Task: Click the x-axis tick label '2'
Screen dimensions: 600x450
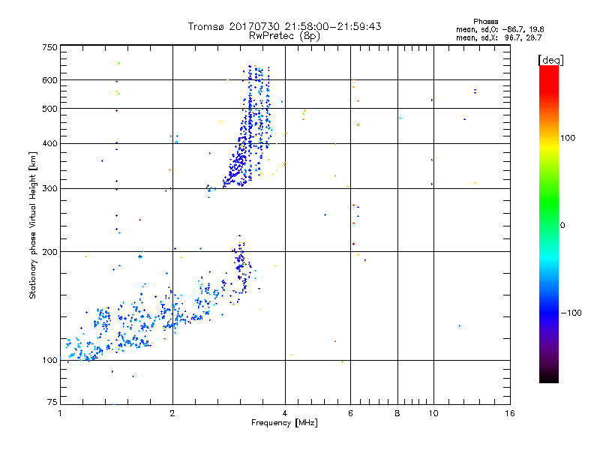Action: [172, 413]
